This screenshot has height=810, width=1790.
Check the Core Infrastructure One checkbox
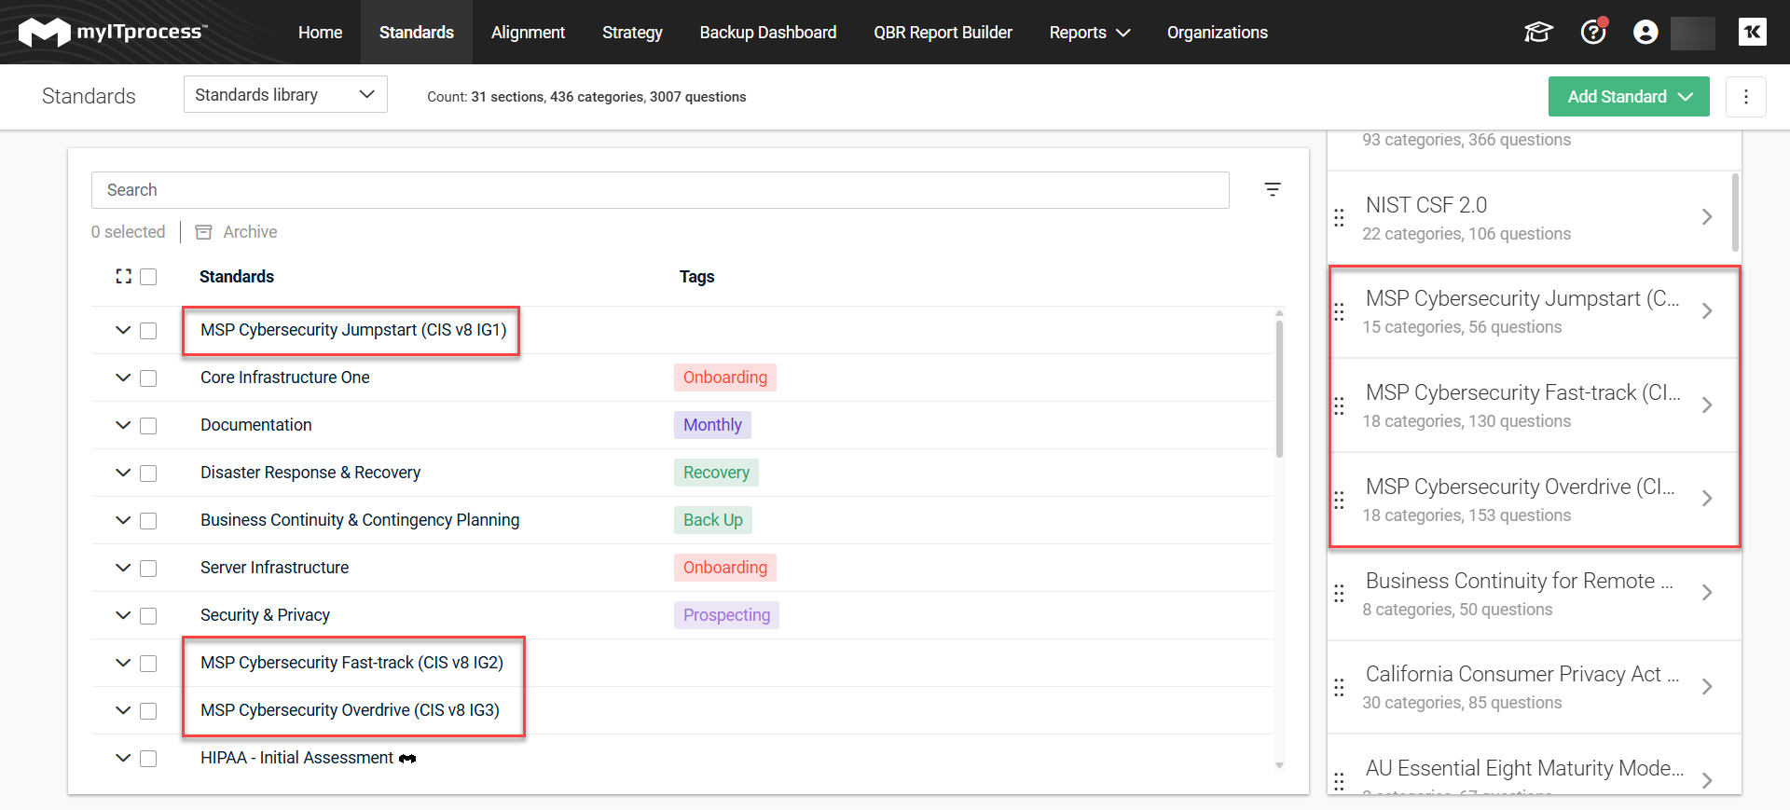click(x=148, y=378)
